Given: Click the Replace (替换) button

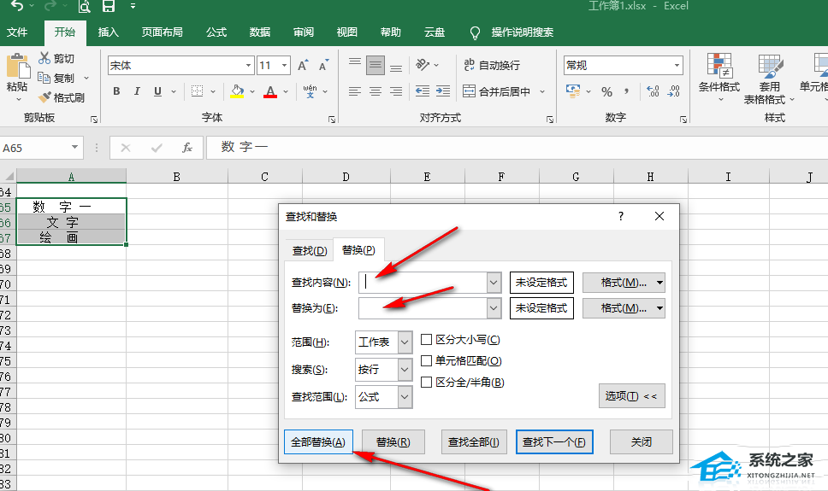Looking at the screenshot, I should (x=393, y=442).
